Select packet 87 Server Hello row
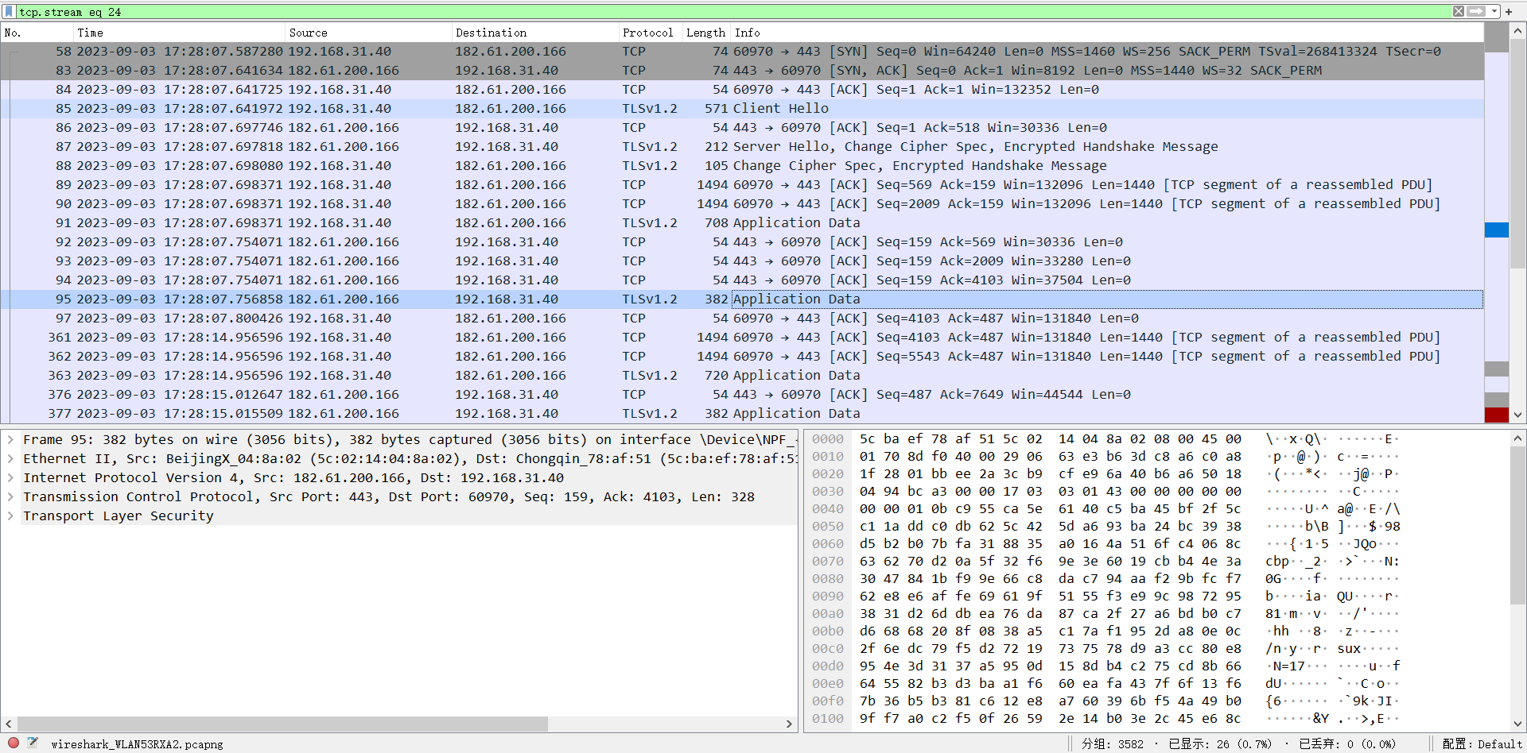 click(x=742, y=147)
